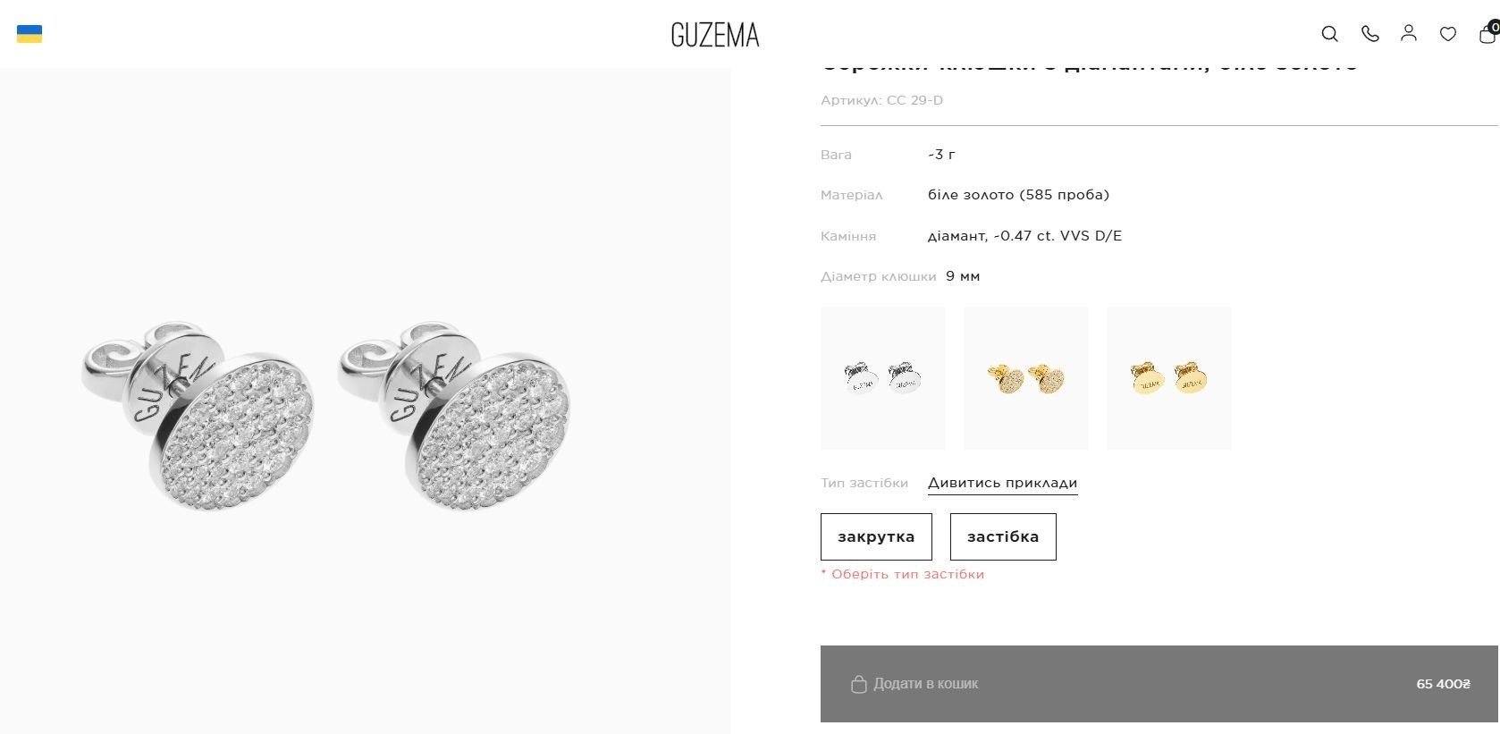
Task: Open the search magnifier icon
Action: (x=1329, y=34)
